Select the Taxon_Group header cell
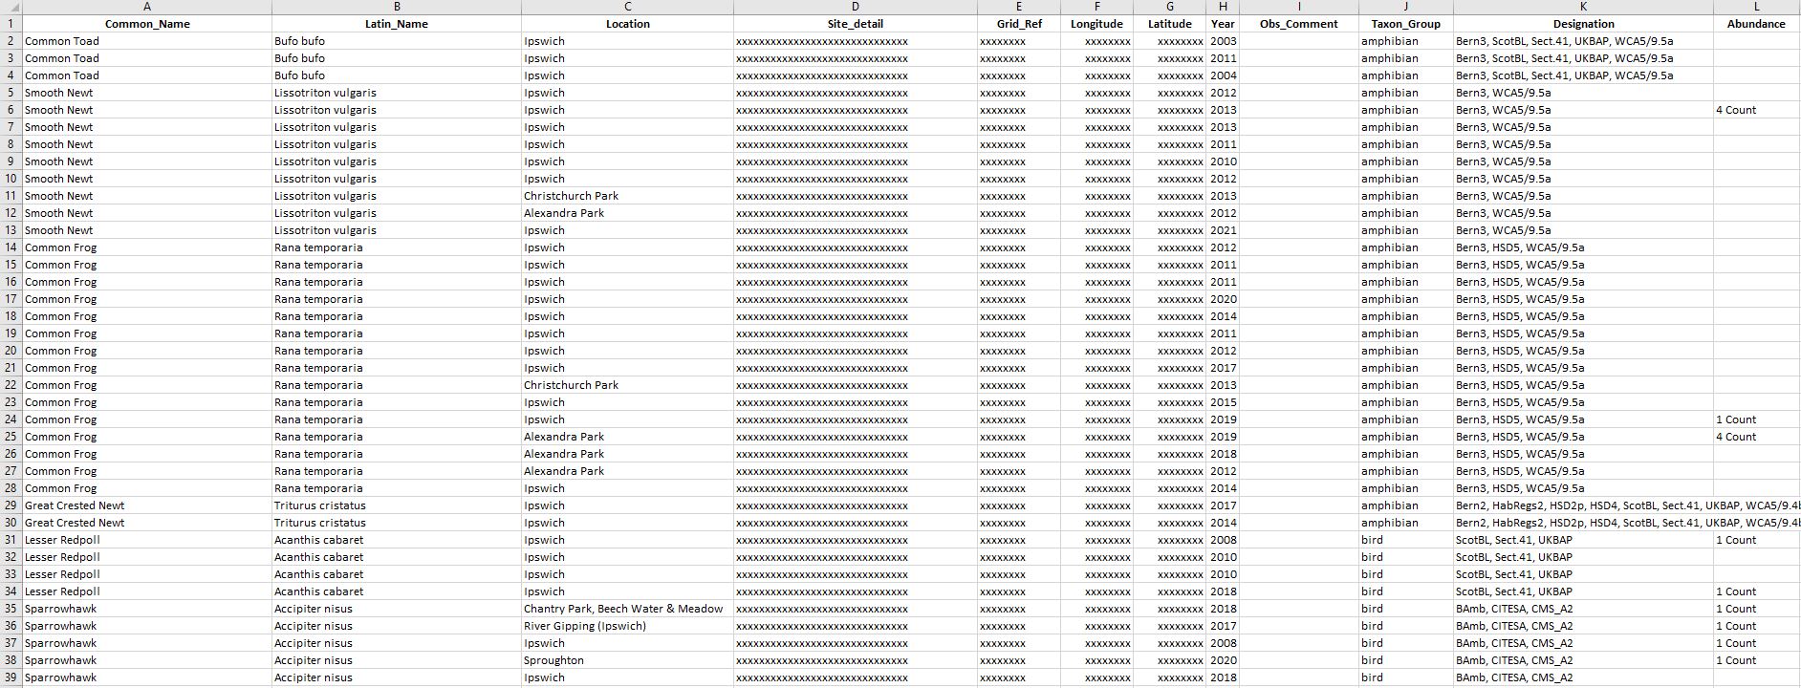The width and height of the screenshot is (1801, 688). coord(1405,24)
